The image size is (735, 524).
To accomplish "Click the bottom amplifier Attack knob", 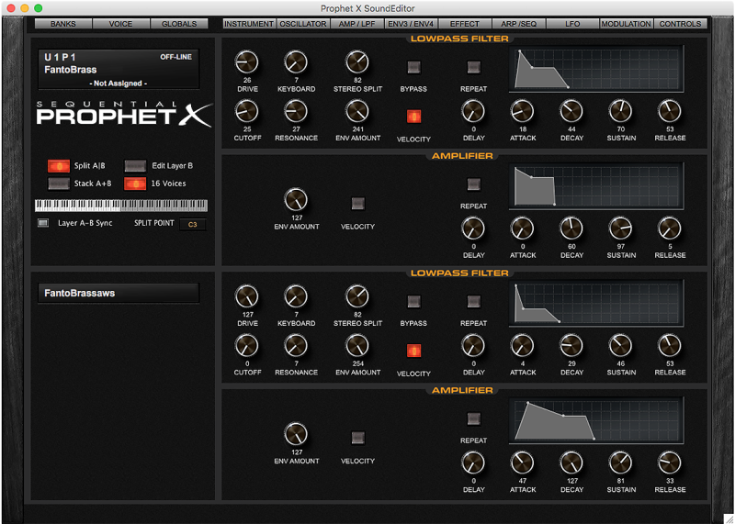I will pyautogui.click(x=522, y=463).
